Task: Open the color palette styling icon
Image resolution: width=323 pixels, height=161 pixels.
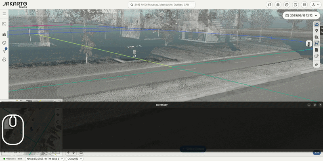Action: pos(4,43)
